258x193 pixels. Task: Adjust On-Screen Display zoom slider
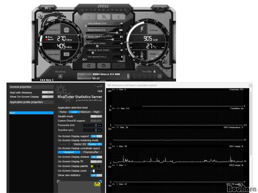pyautogui.click(x=94, y=171)
